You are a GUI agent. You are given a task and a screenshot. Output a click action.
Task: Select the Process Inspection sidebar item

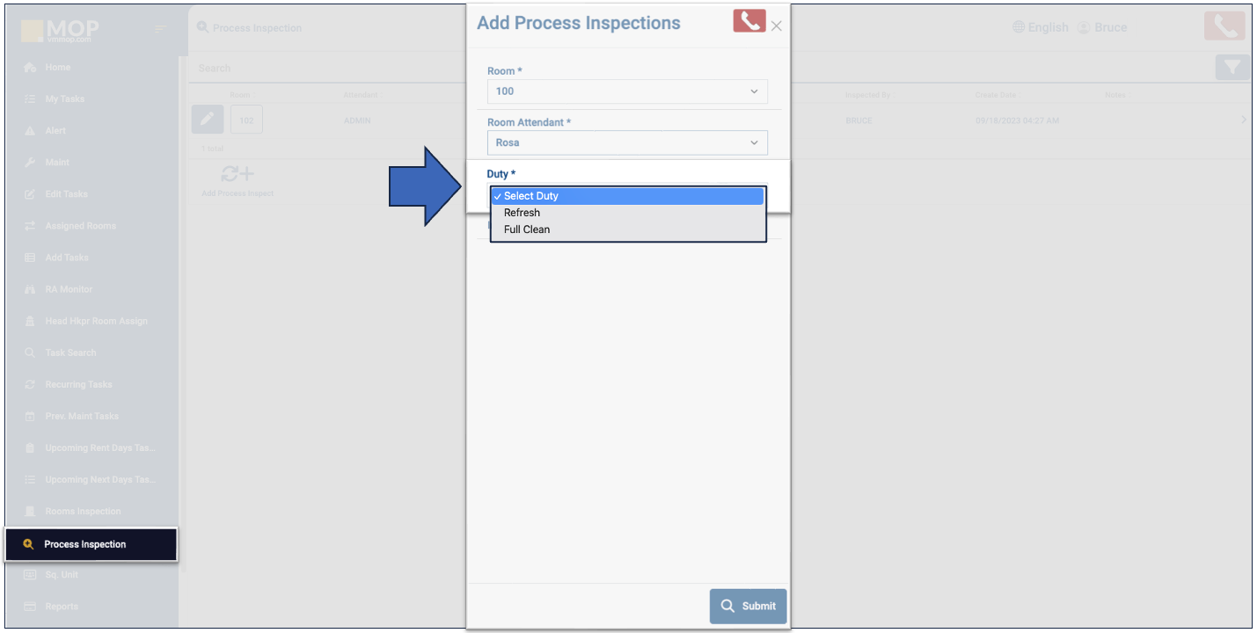point(84,544)
